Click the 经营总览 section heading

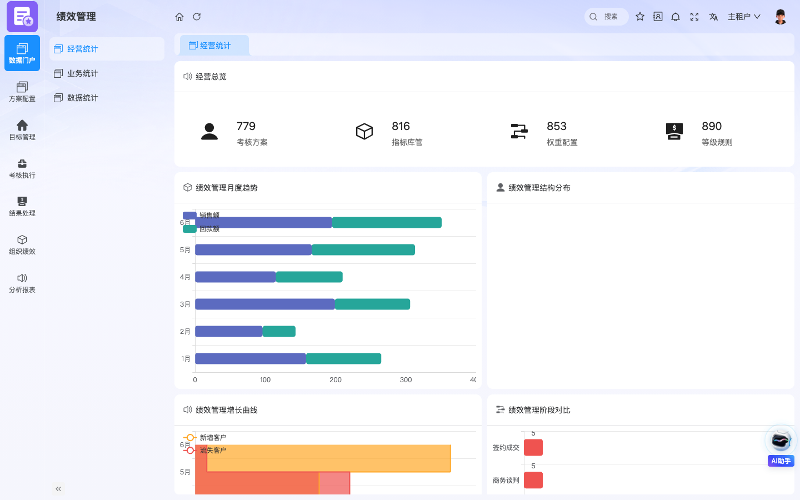pos(211,77)
